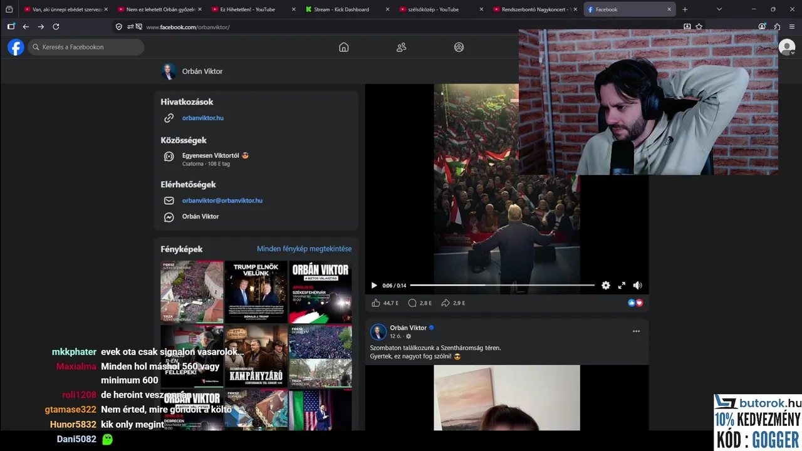Viewport: 802px width, 451px height.
Task: Click the channel icon beside Egyenesen Viktortól
Action: pos(169,157)
